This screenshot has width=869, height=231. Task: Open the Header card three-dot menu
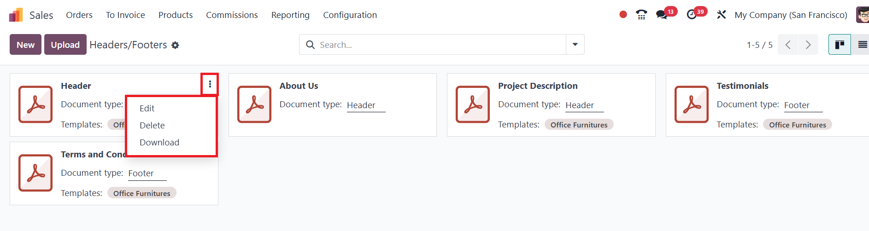(210, 84)
